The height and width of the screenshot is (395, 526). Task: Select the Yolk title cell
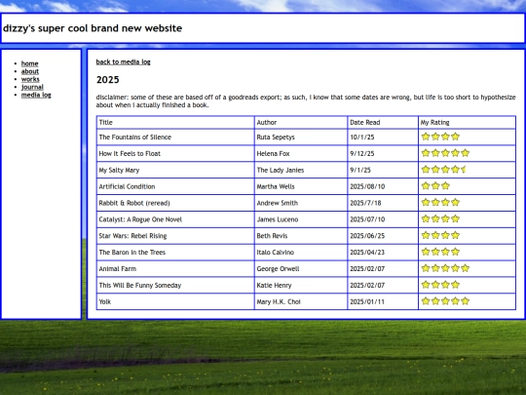175,301
